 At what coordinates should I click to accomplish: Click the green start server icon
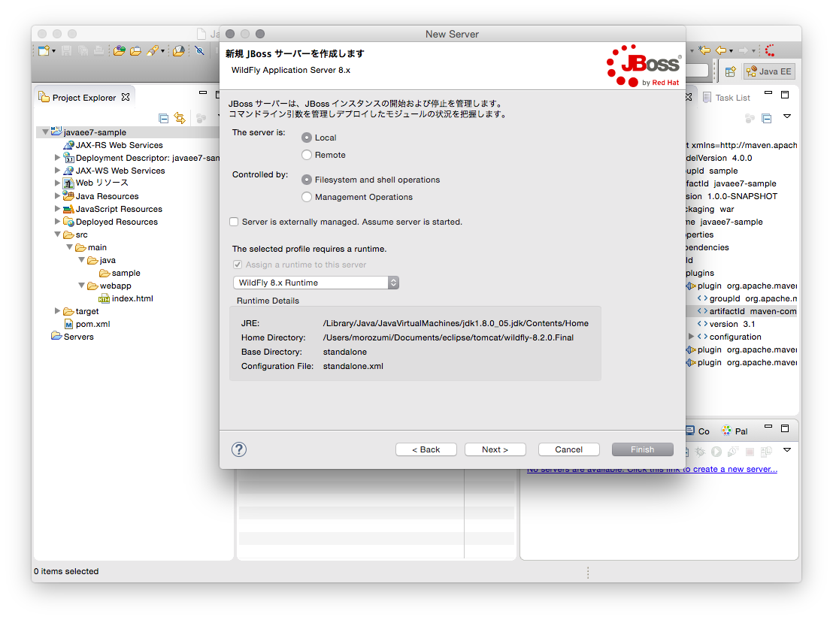[716, 451]
